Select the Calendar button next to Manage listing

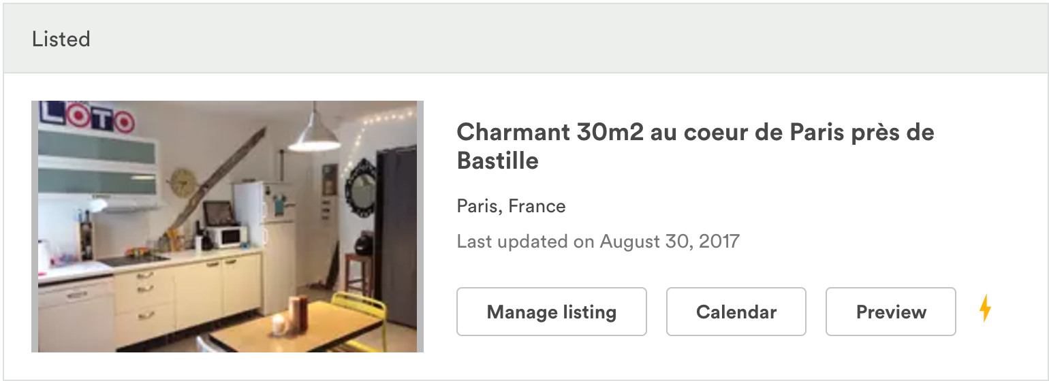tap(736, 312)
